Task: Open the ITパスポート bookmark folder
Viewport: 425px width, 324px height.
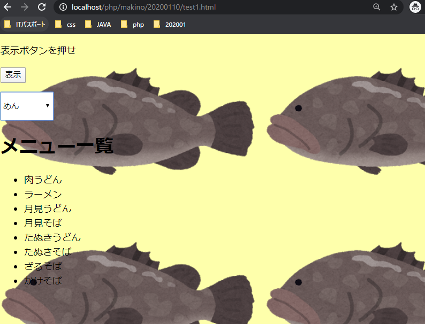Action: coord(25,25)
